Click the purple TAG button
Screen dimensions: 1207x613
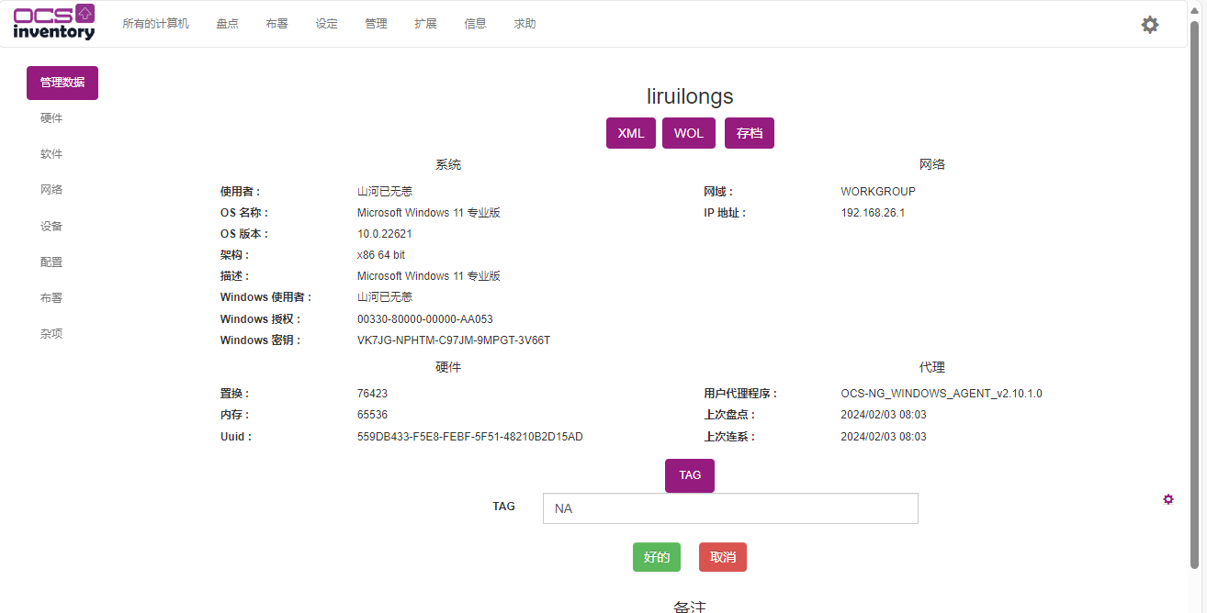pyautogui.click(x=690, y=475)
